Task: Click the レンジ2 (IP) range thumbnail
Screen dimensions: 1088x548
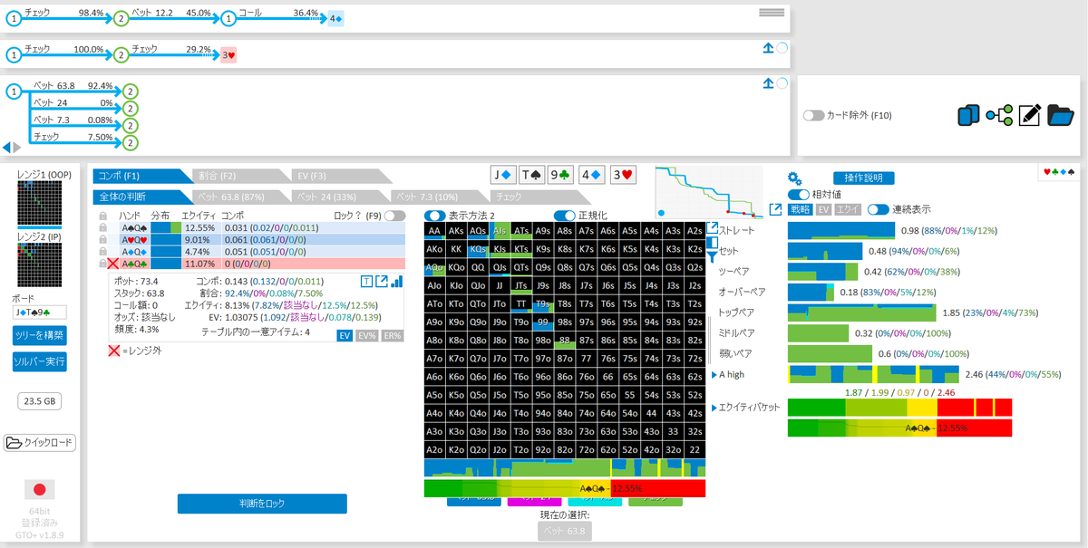Action: tap(40, 264)
